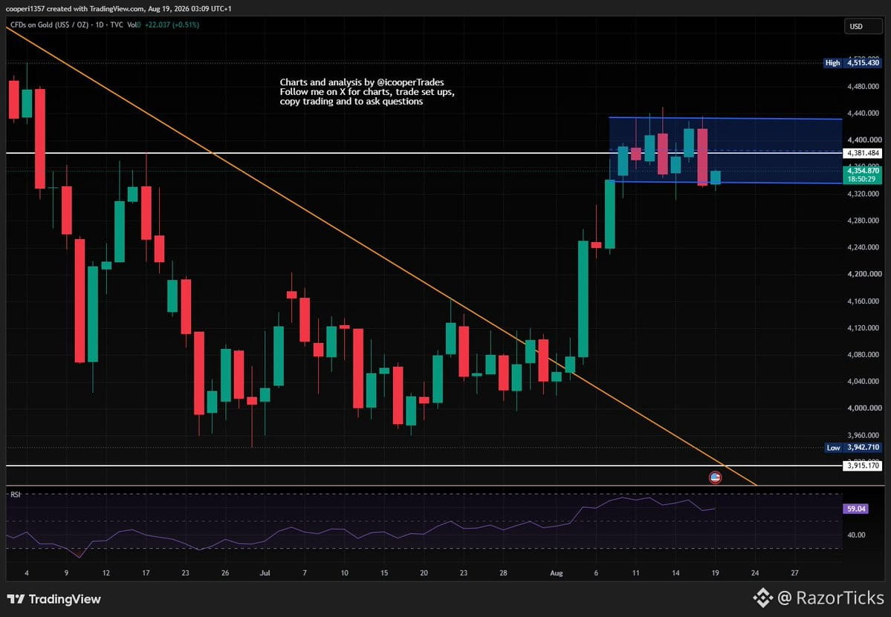891x617 pixels.
Task: Click the US flag economic event marker
Action: coord(716,477)
